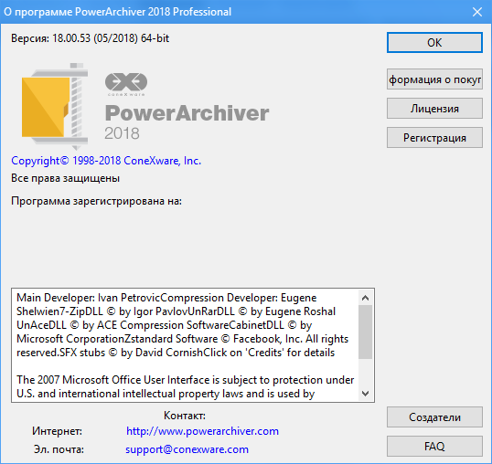This screenshot has height=464, width=492.
Task: Click 'Программа зарегистрирована на:' label
Action: (x=96, y=201)
